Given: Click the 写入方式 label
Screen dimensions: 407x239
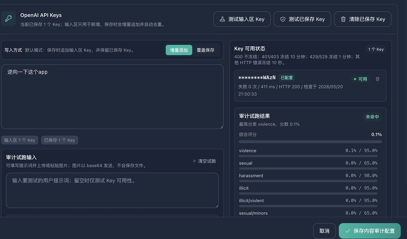Looking at the screenshot, I should pyautogui.click(x=13, y=50).
